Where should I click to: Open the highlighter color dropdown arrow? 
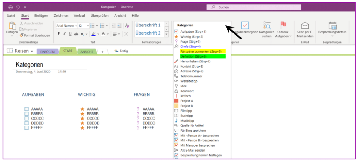[98, 34]
